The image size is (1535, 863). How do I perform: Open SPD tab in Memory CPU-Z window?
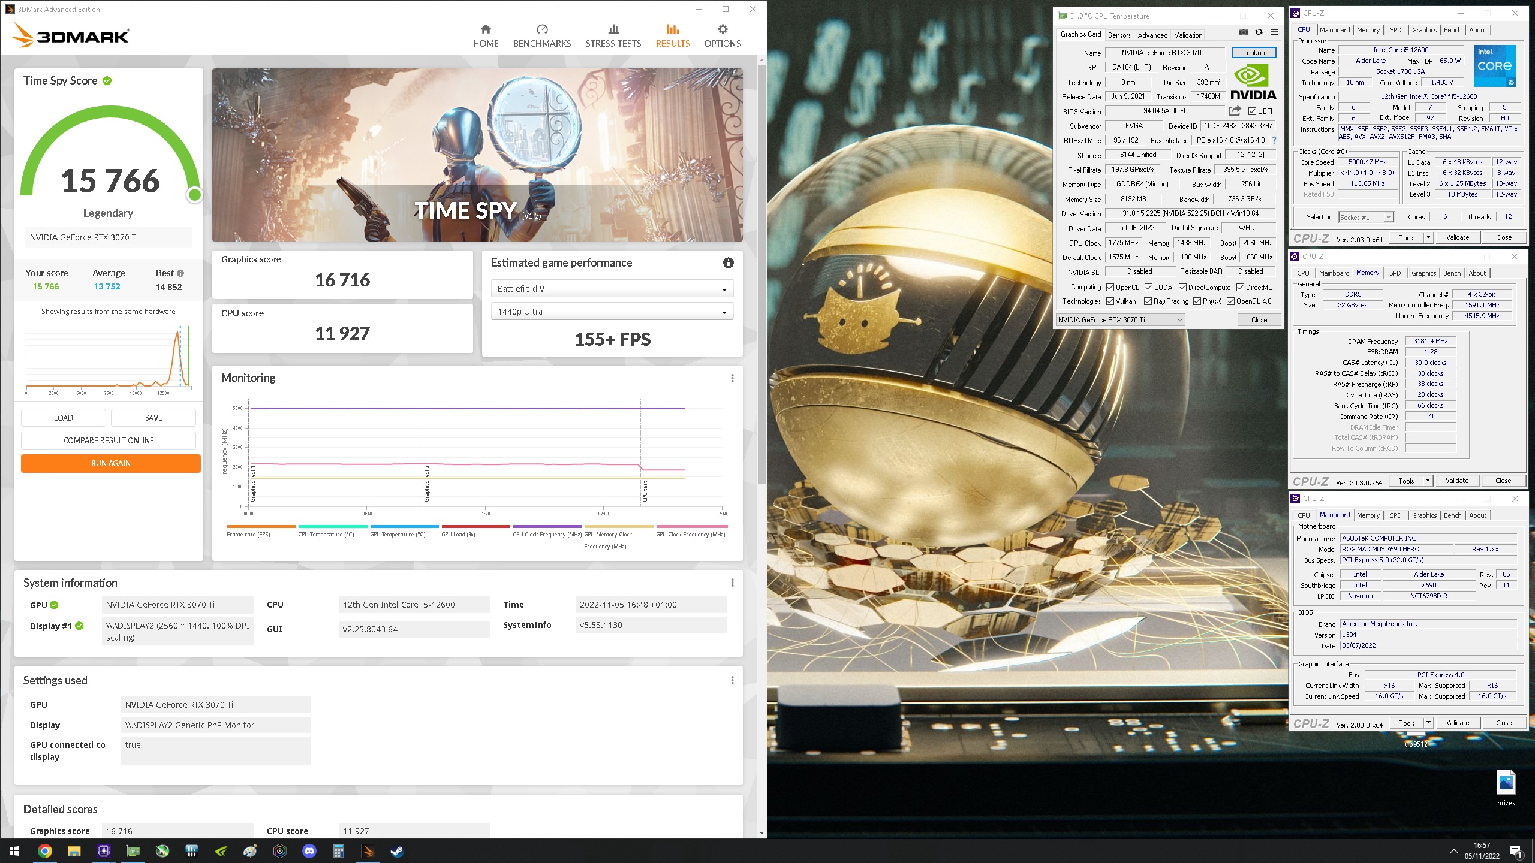coord(1395,273)
